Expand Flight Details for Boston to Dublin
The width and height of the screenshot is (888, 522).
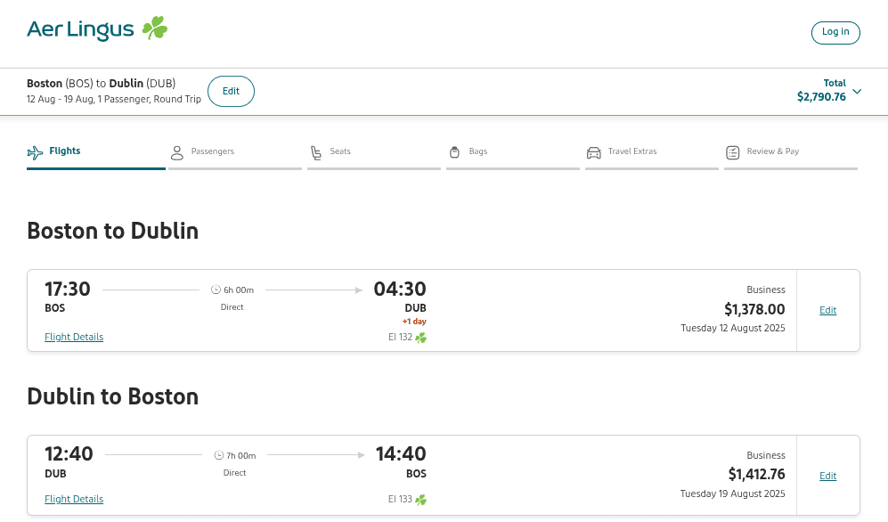click(x=74, y=337)
